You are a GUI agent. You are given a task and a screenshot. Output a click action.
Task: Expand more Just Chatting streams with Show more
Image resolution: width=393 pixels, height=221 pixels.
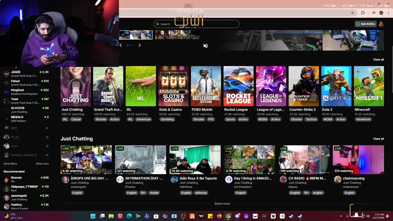[x=222, y=204]
